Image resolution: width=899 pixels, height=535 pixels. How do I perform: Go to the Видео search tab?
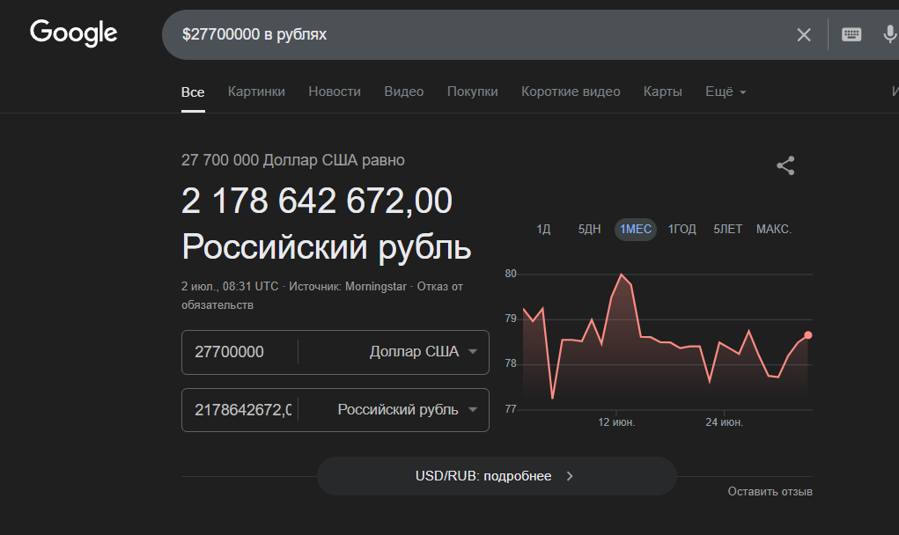coord(403,92)
